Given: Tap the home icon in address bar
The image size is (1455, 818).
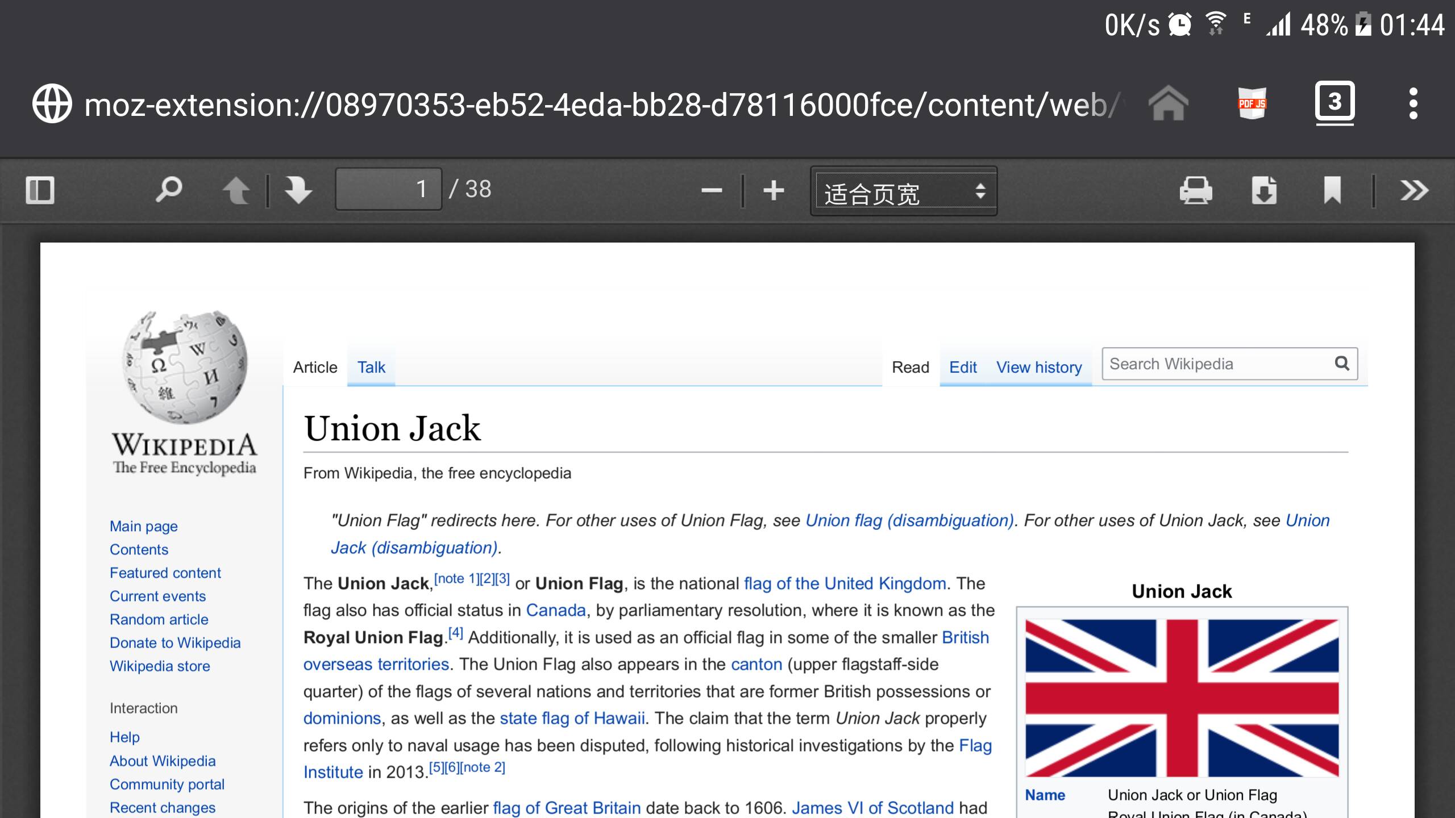Looking at the screenshot, I should pos(1168,104).
